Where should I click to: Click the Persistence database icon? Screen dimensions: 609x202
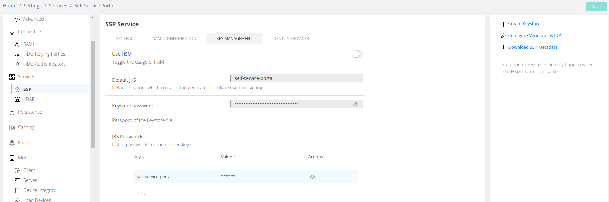12,112
